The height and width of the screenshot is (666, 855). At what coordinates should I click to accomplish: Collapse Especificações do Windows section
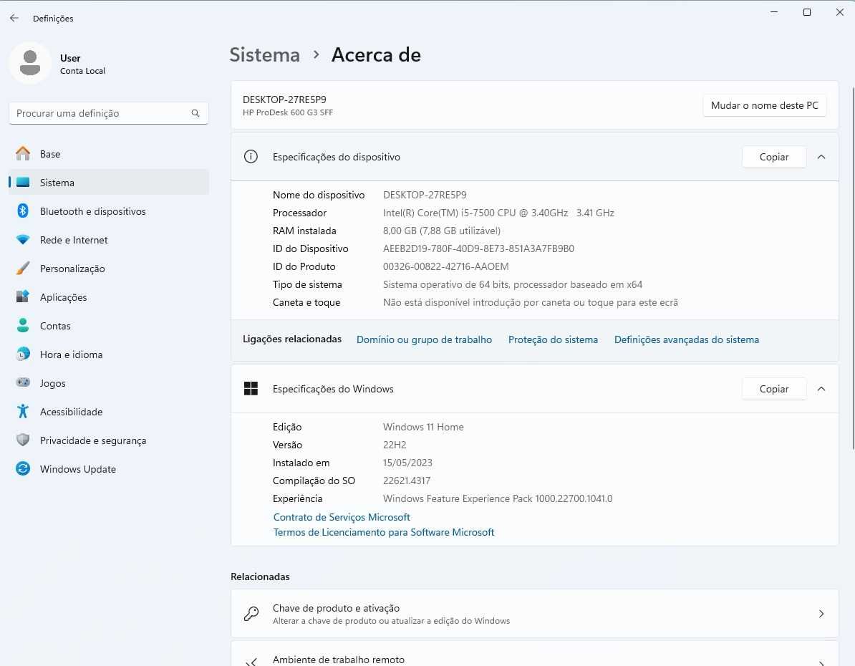coord(821,388)
